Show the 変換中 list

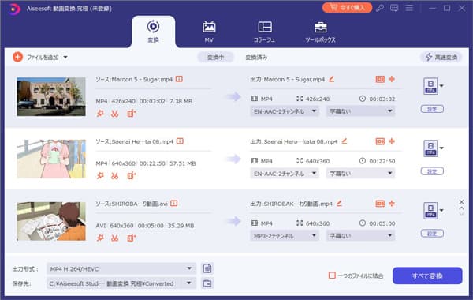pos(215,57)
